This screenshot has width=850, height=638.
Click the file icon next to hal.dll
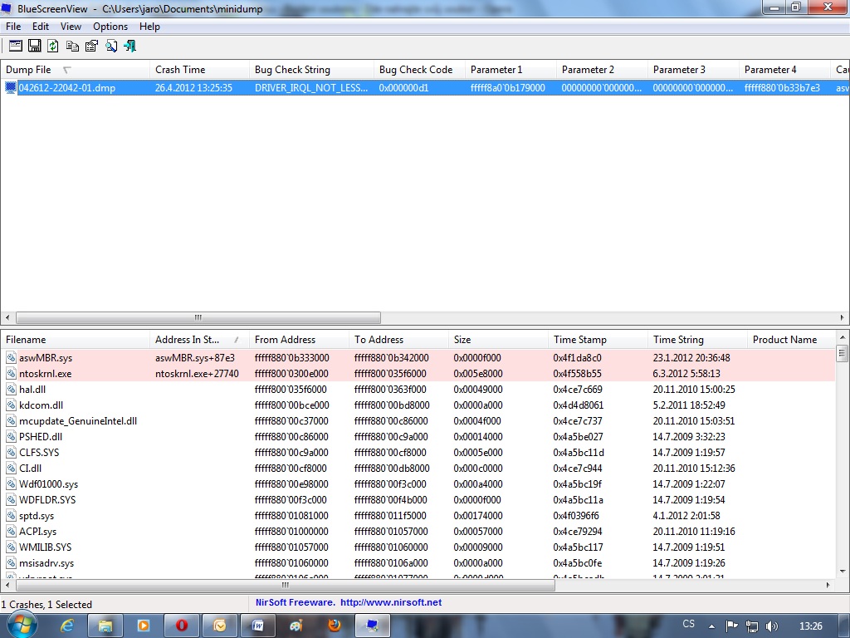click(x=11, y=389)
